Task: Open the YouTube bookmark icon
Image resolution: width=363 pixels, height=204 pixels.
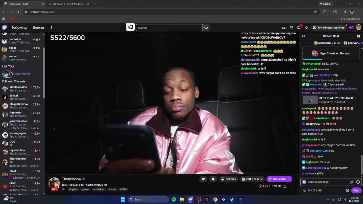Action: point(12,19)
